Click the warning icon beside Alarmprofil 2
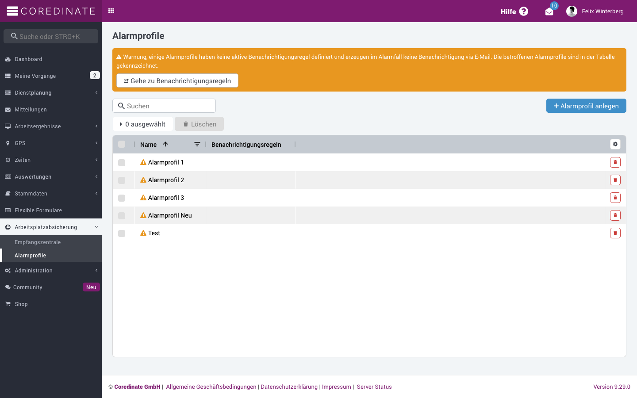Image resolution: width=637 pixels, height=398 pixels. tap(143, 180)
